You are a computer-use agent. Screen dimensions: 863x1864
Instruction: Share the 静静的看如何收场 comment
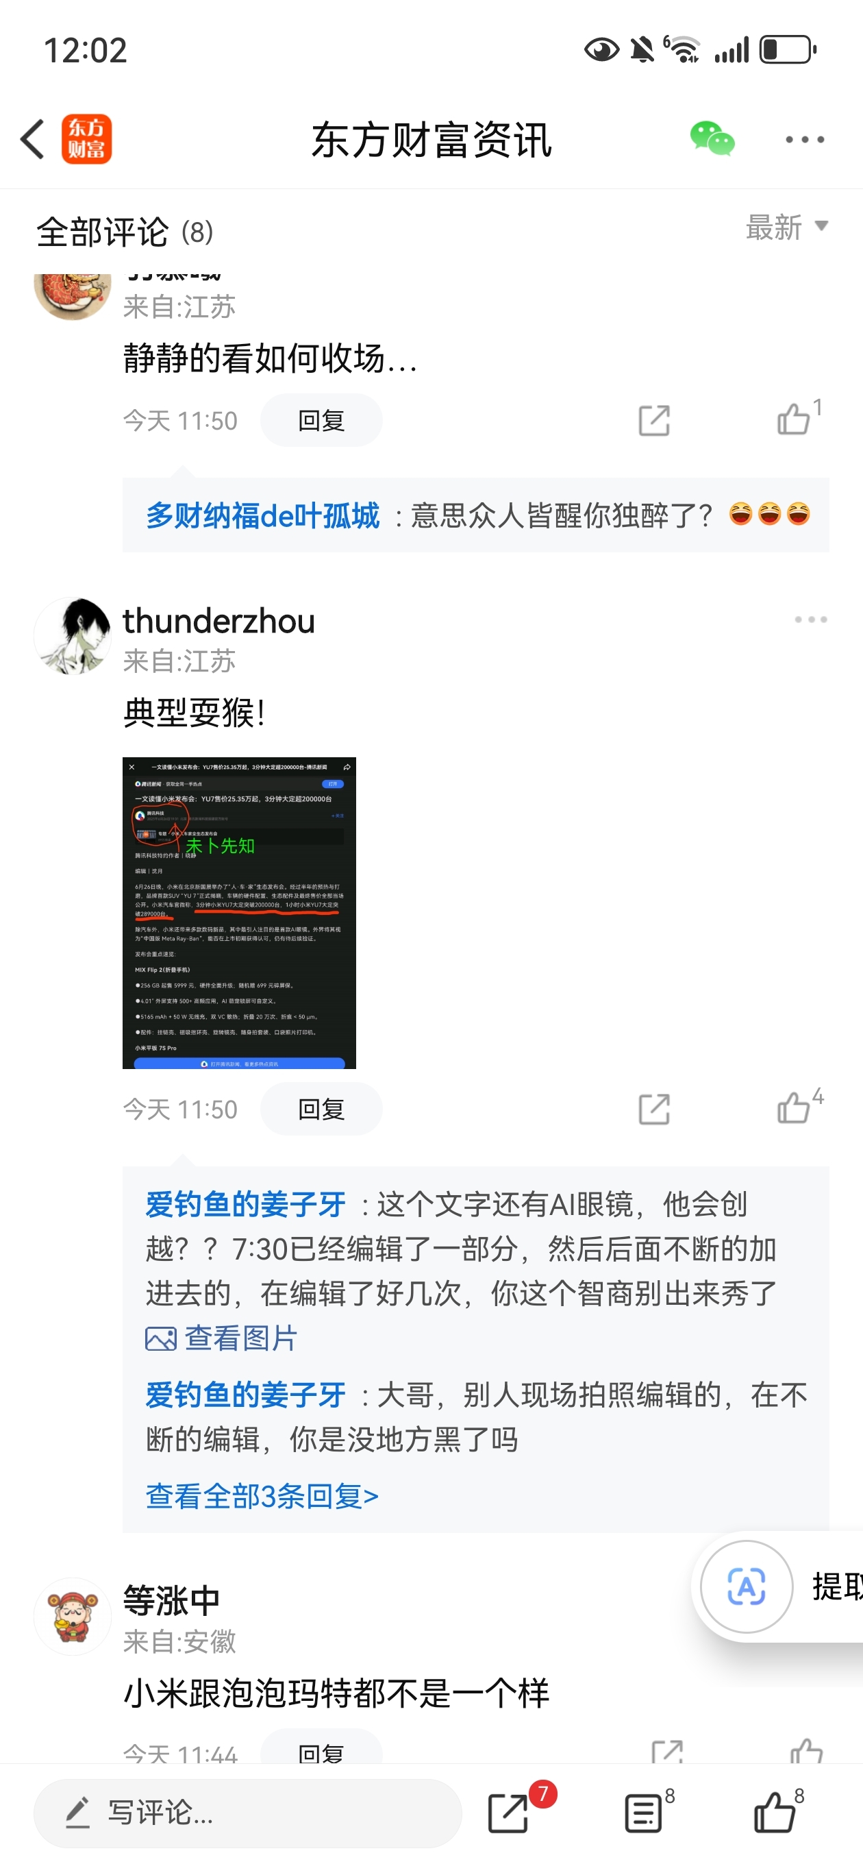(654, 419)
